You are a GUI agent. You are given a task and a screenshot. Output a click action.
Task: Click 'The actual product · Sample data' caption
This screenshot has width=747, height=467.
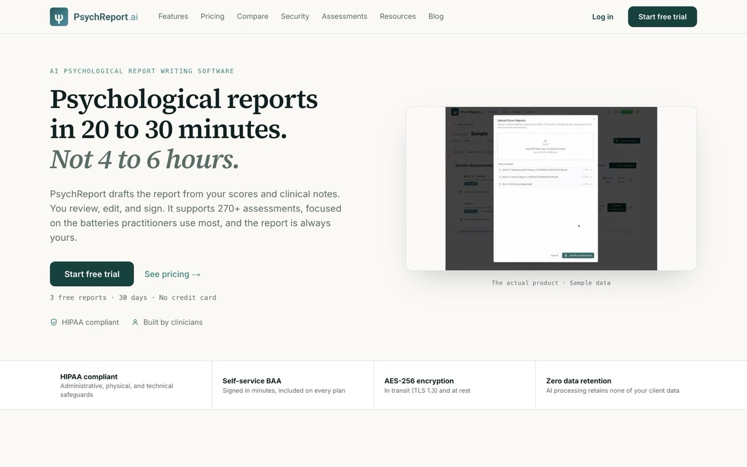click(x=551, y=283)
